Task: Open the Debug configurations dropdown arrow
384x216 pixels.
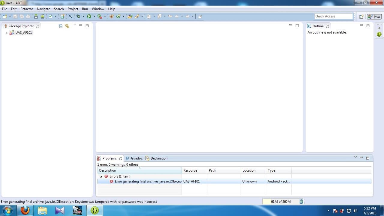Action: click(x=83, y=16)
